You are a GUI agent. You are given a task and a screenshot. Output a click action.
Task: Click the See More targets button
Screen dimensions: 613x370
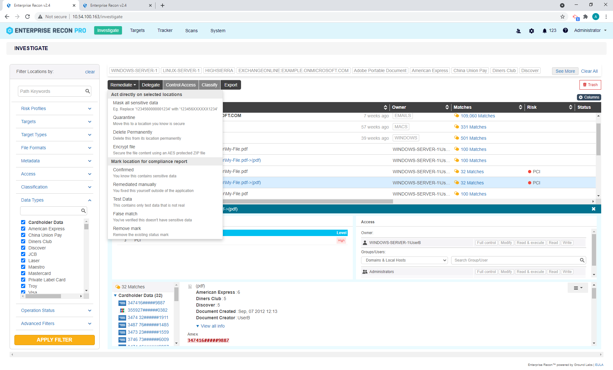coord(565,71)
